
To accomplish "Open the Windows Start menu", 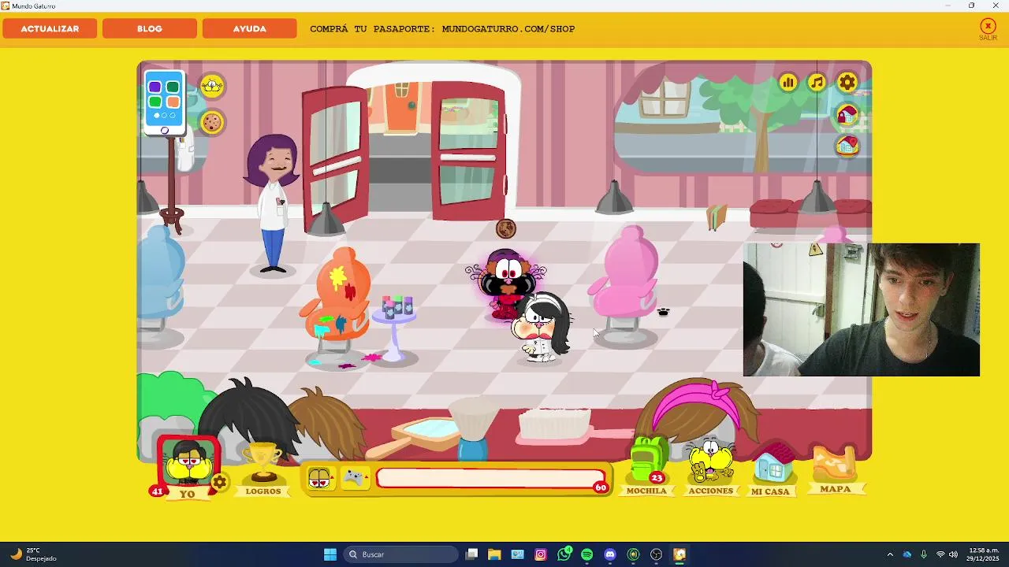I will 330,554.
